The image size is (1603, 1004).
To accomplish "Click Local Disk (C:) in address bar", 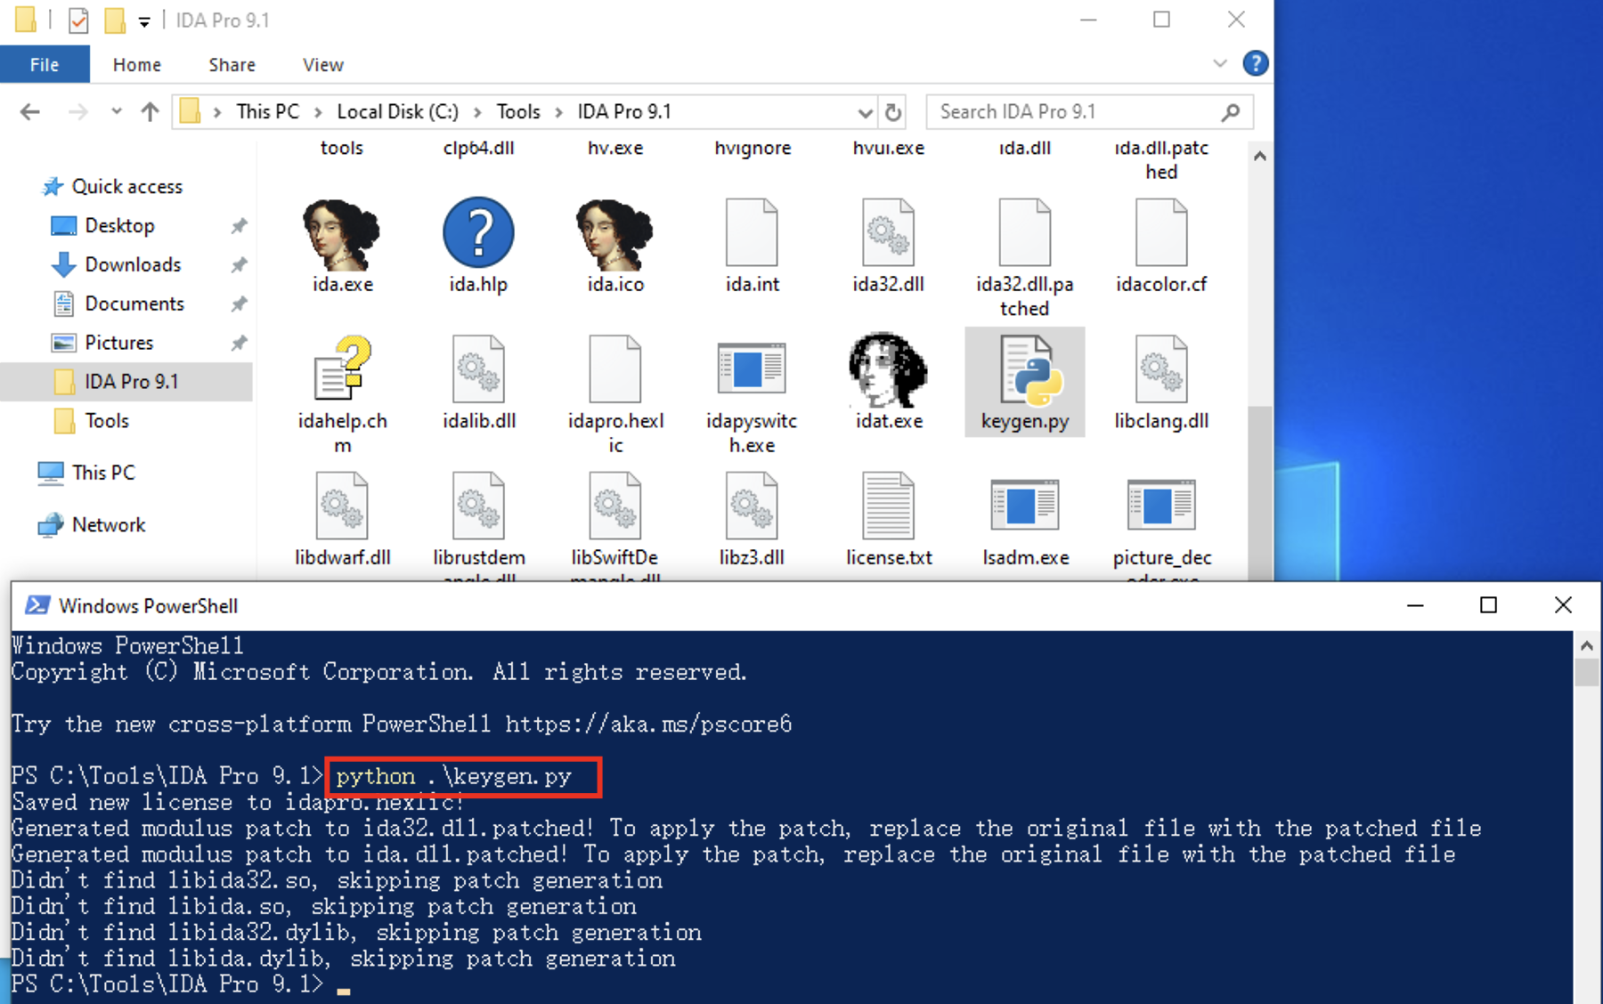I will [397, 111].
